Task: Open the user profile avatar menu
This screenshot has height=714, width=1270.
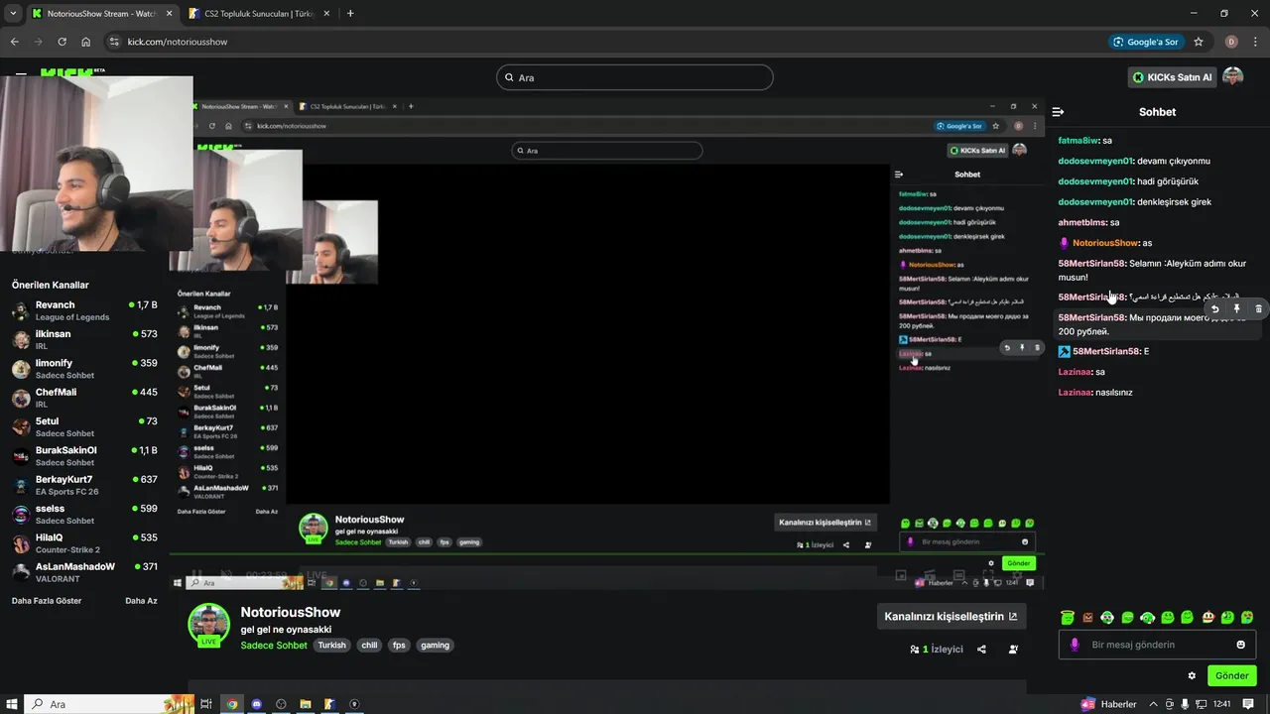Action: click(1233, 77)
